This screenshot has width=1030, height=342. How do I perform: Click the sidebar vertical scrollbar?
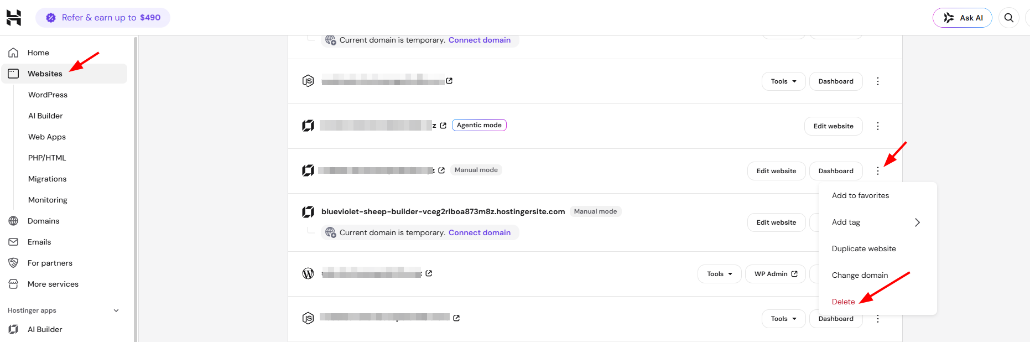136,188
